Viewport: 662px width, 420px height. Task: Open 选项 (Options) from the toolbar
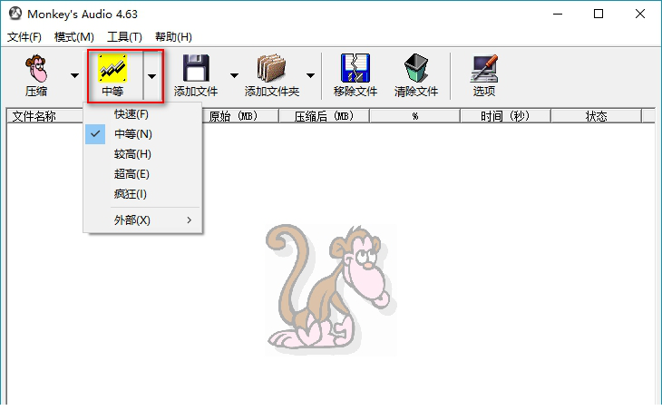pyautogui.click(x=483, y=70)
